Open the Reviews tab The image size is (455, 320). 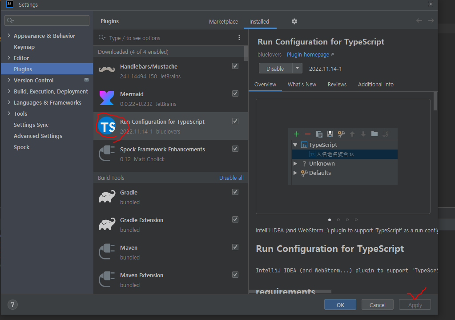coord(337,85)
